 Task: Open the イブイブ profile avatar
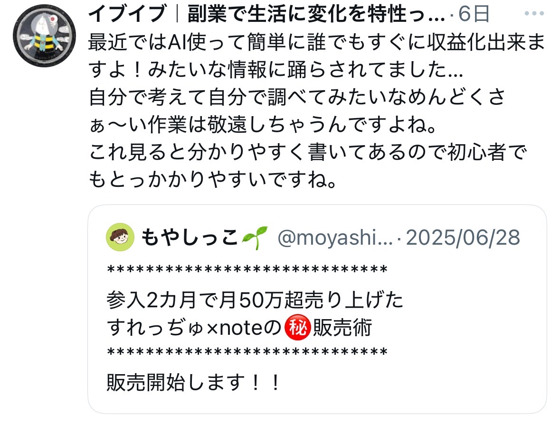tap(44, 36)
